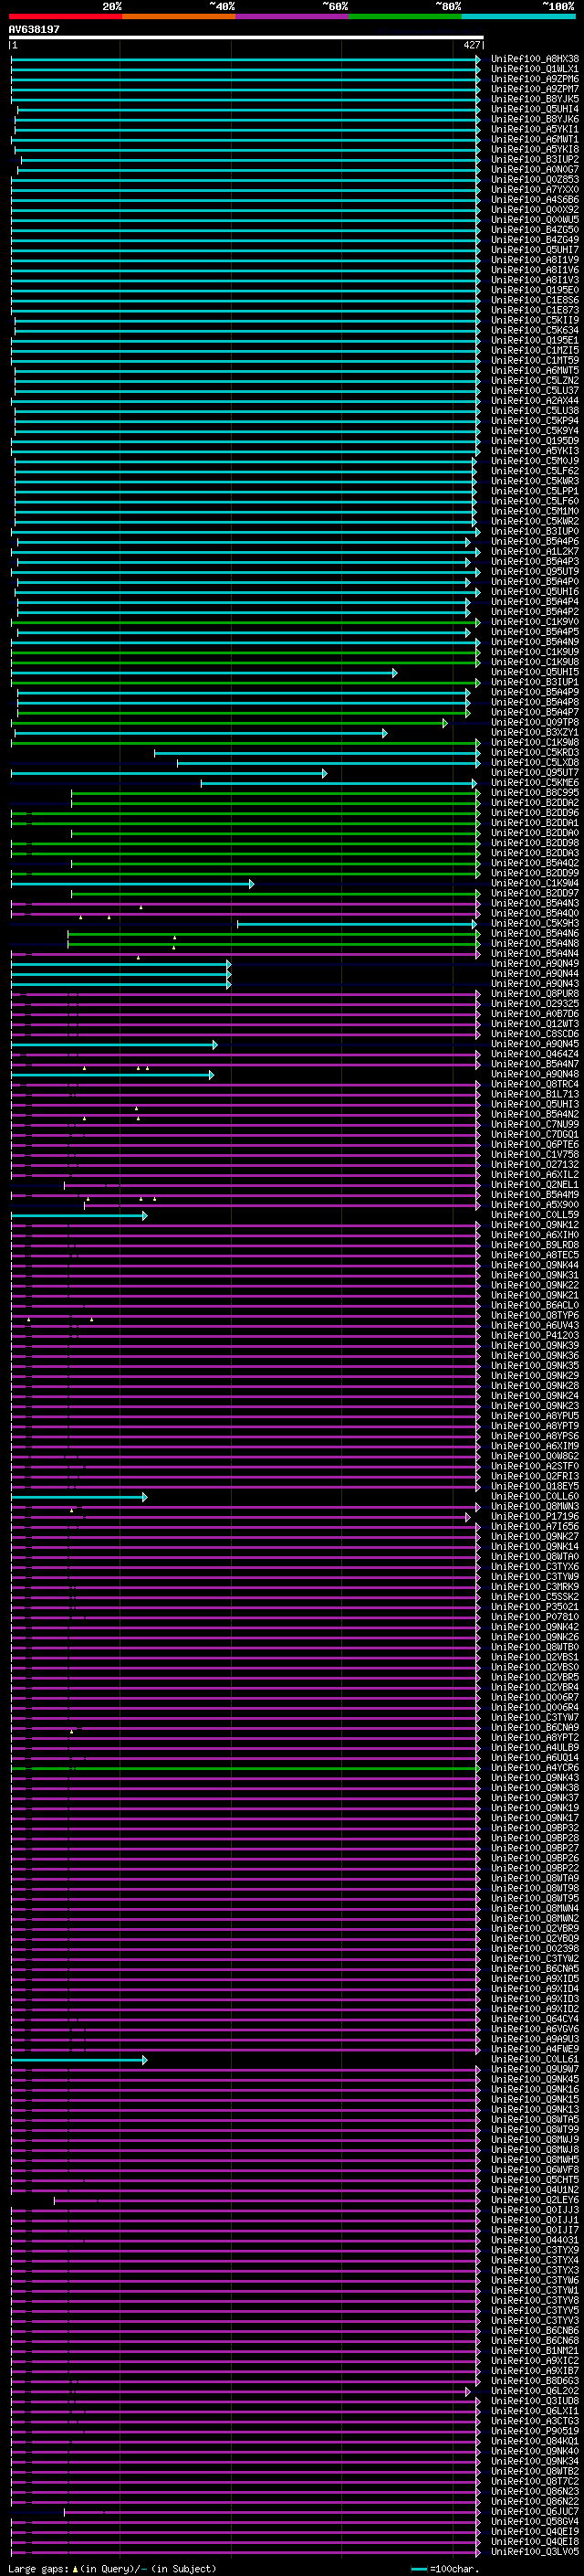
Task: Open hit UniRef100_A6MWT1
Action: point(534,139)
